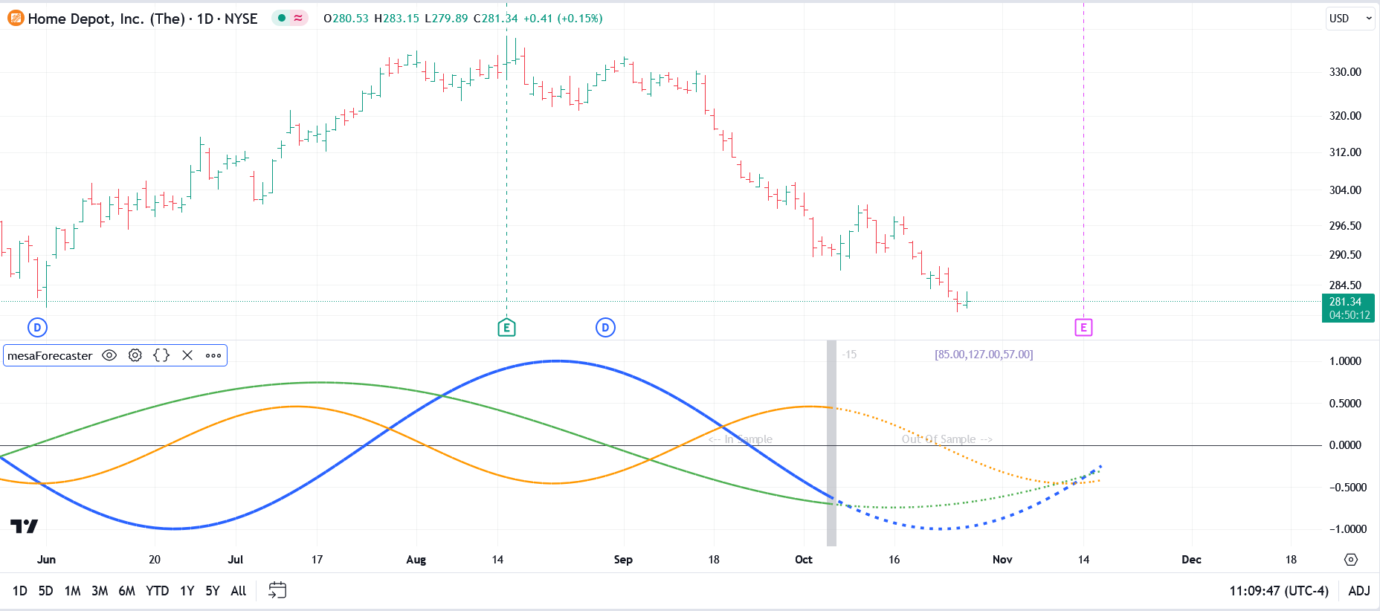Click the change value +0.41 (+0.15%)
1380x611 pixels.
tap(563, 19)
